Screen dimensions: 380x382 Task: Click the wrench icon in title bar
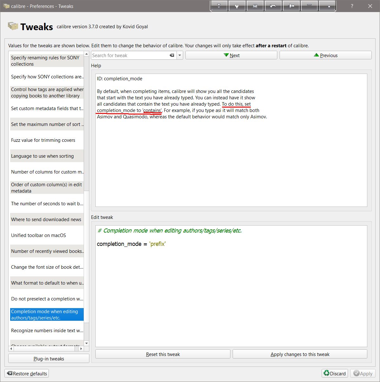tap(237, 6)
